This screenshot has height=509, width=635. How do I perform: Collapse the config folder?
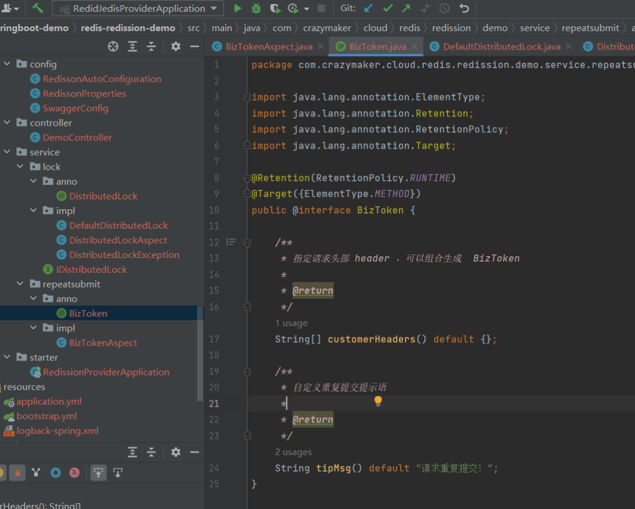[x=7, y=64]
